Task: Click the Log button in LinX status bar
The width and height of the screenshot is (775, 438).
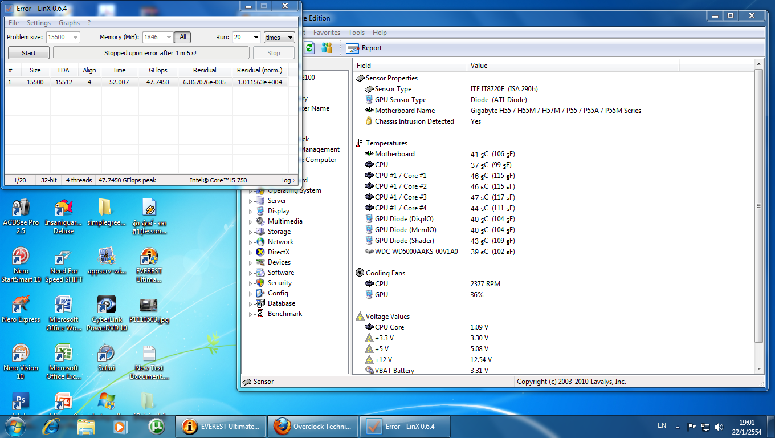Action: coord(288,180)
